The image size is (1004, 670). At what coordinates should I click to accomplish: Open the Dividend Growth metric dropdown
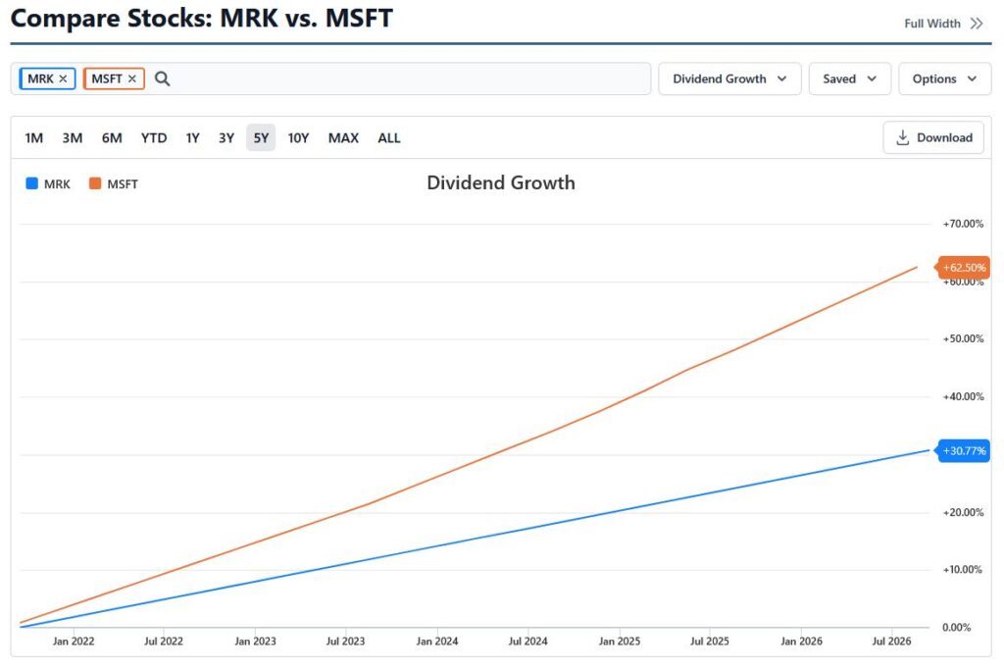click(x=729, y=78)
